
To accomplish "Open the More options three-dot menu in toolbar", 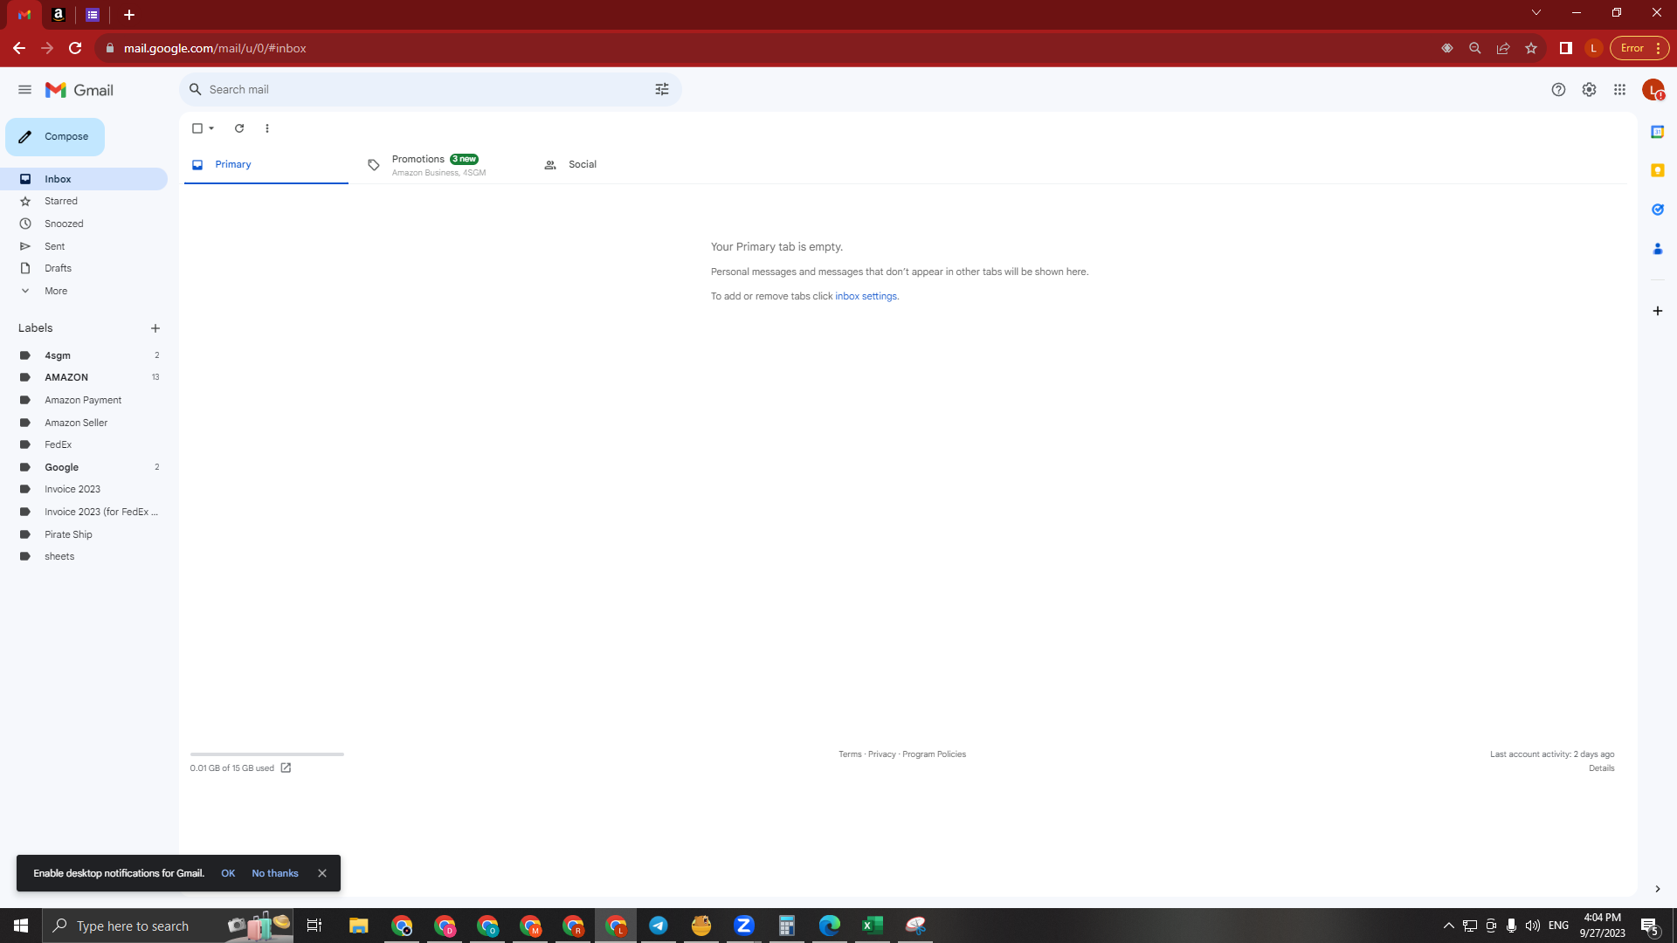I will [267, 128].
